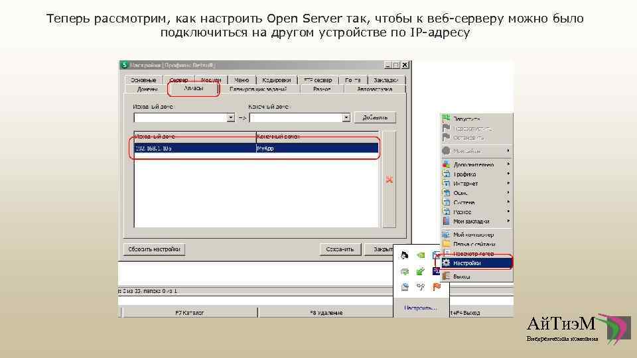Open the source domain dropdown arrow
The image size is (637, 358).
click(x=231, y=118)
